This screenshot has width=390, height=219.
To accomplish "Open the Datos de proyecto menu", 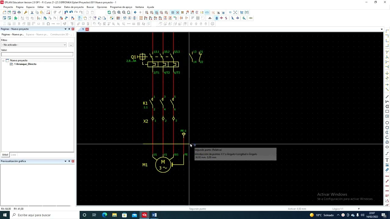I will coord(74,7).
